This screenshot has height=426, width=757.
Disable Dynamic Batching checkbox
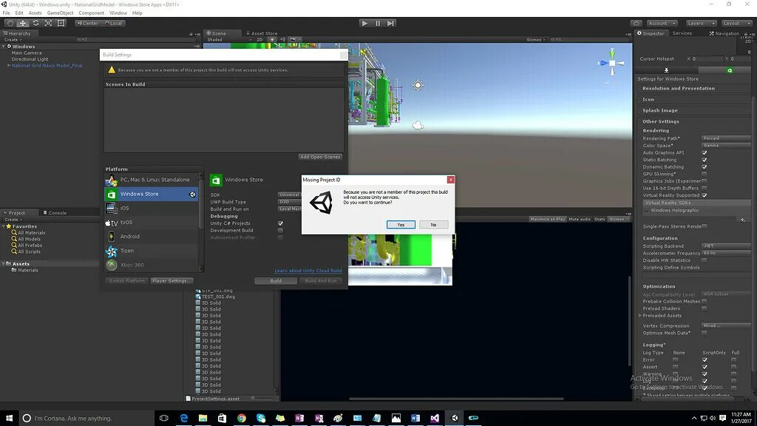tap(705, 166)
